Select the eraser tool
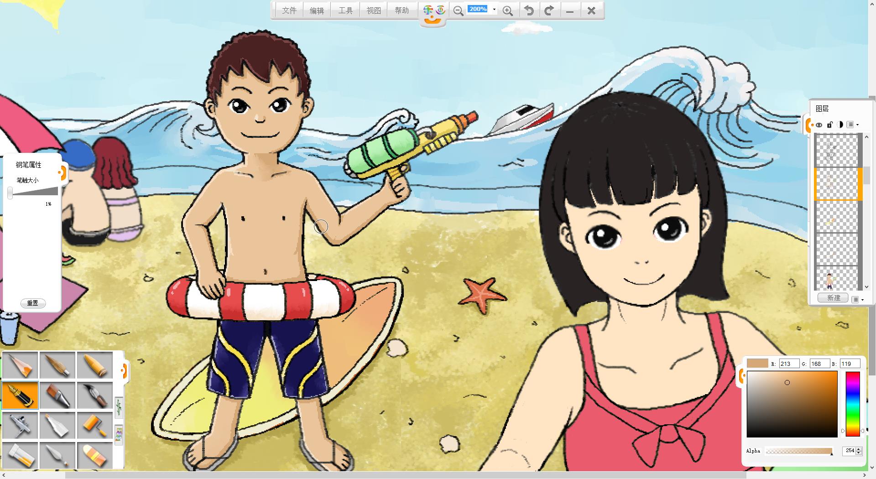 (95, 455)
